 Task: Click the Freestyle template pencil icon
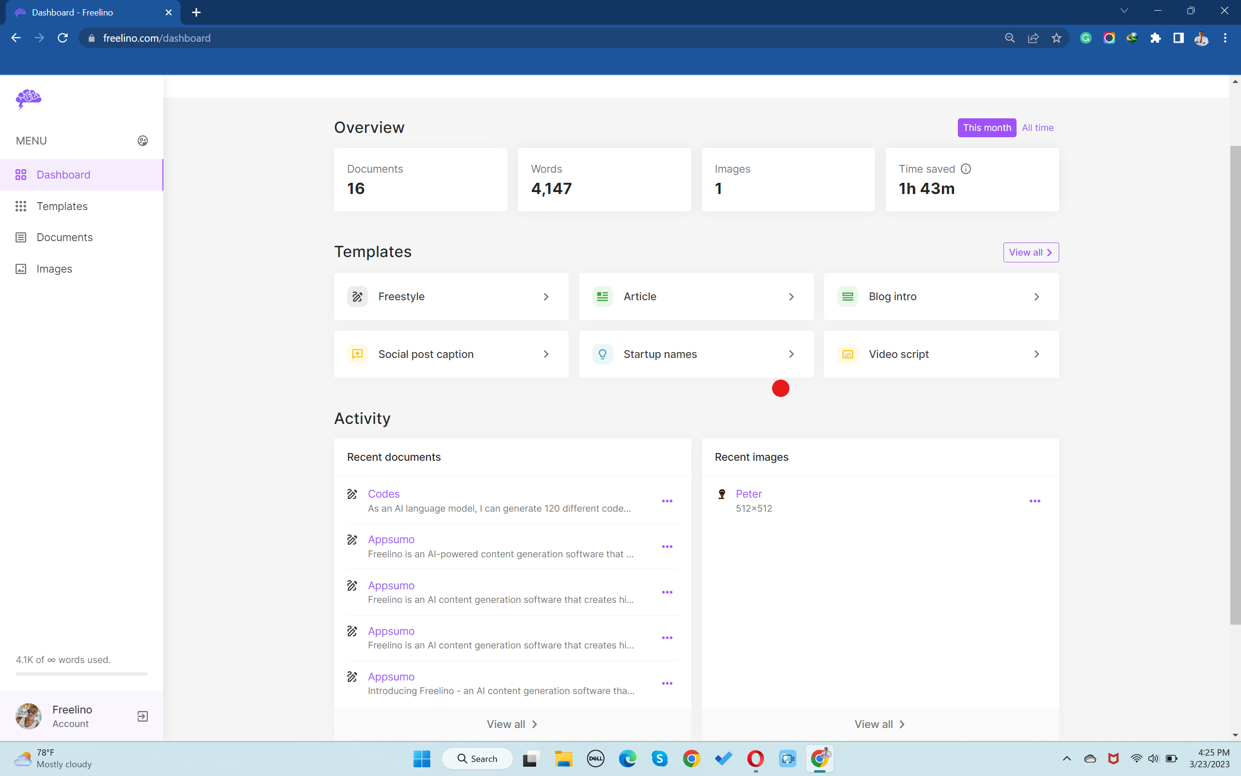click(x=357, y=297)
